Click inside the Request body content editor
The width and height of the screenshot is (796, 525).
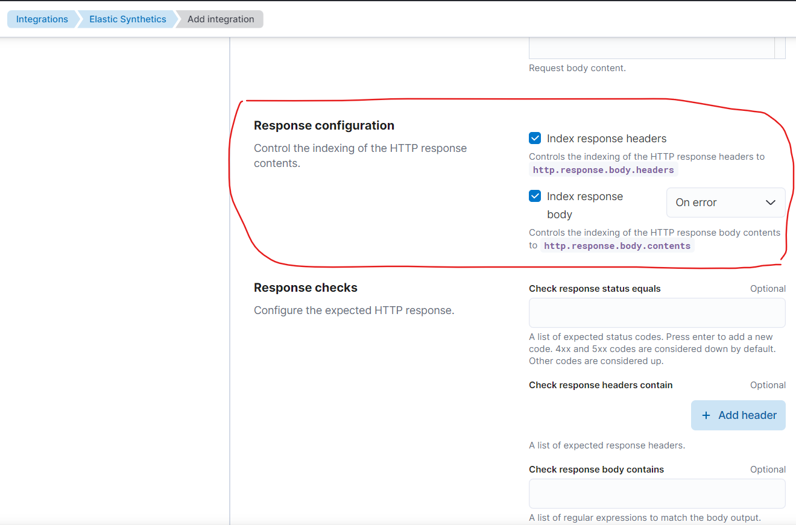click(x=651, y=48)
